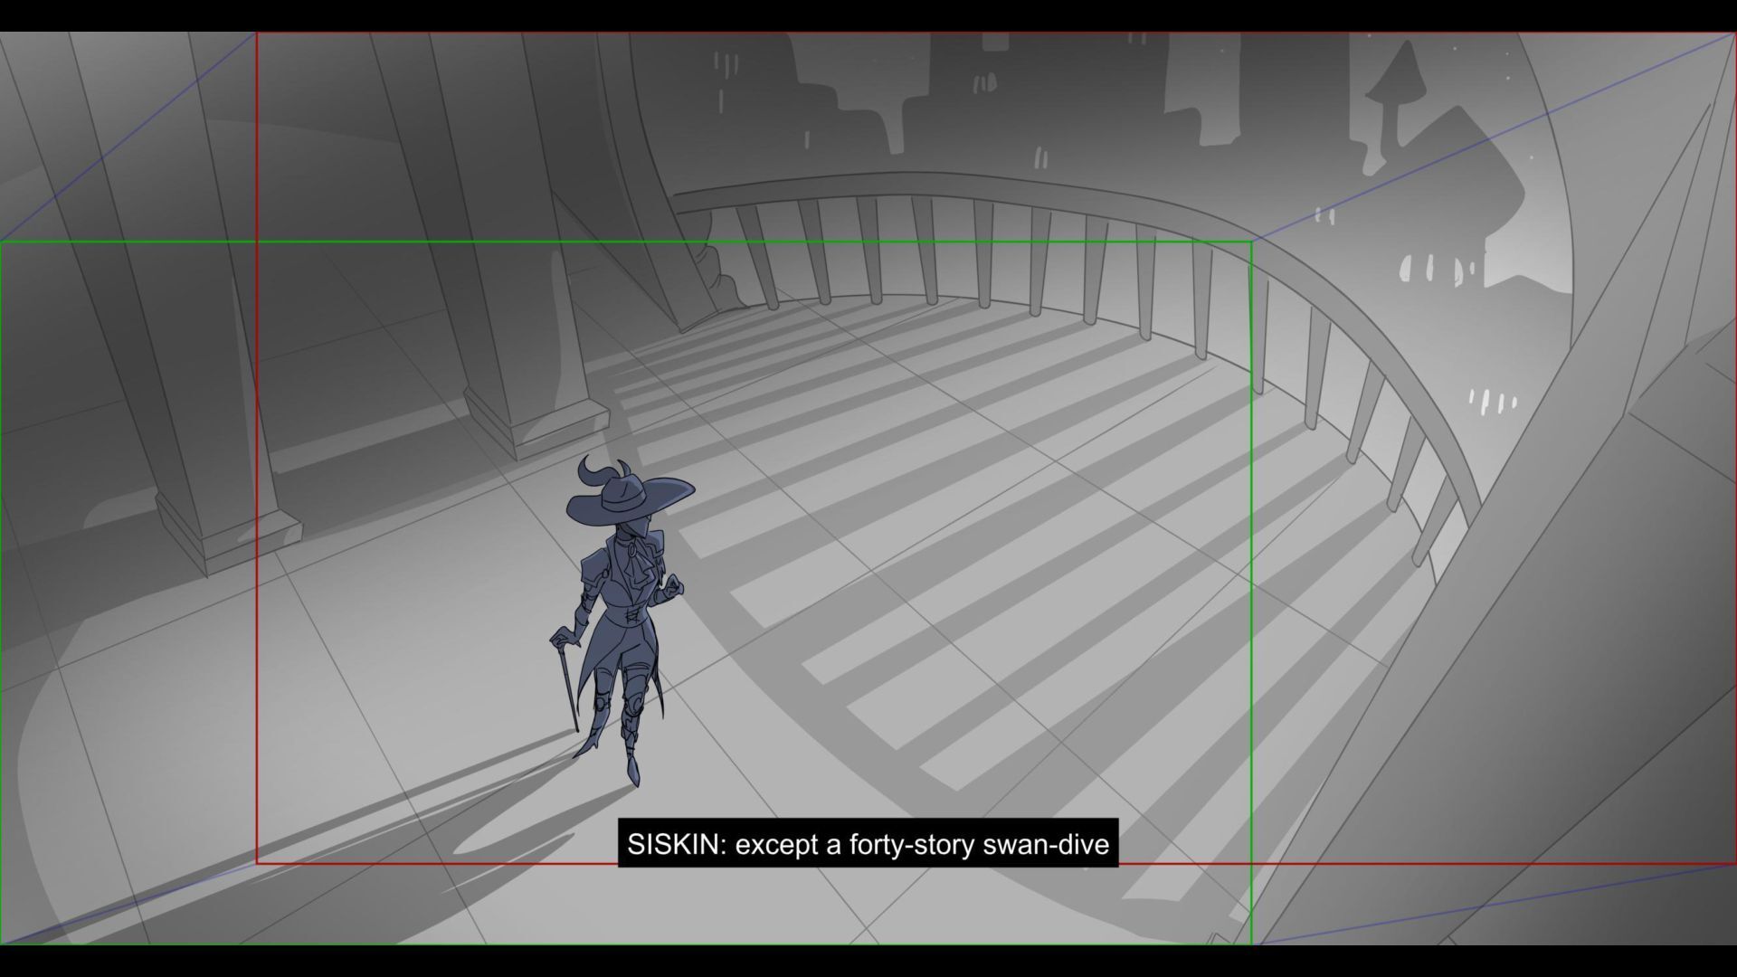Click the cane held by the character

click(569, 680)
